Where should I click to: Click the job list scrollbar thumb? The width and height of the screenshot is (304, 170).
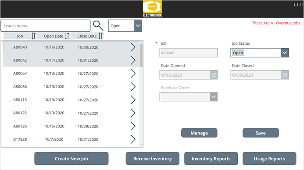click(x=141, y=55)
